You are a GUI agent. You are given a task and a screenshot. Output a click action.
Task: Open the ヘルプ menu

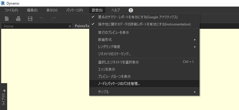tap(115, 10)
